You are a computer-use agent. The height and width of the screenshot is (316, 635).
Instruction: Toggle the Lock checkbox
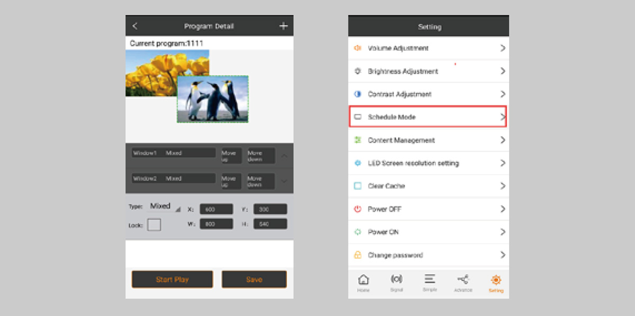coord(154,225)
